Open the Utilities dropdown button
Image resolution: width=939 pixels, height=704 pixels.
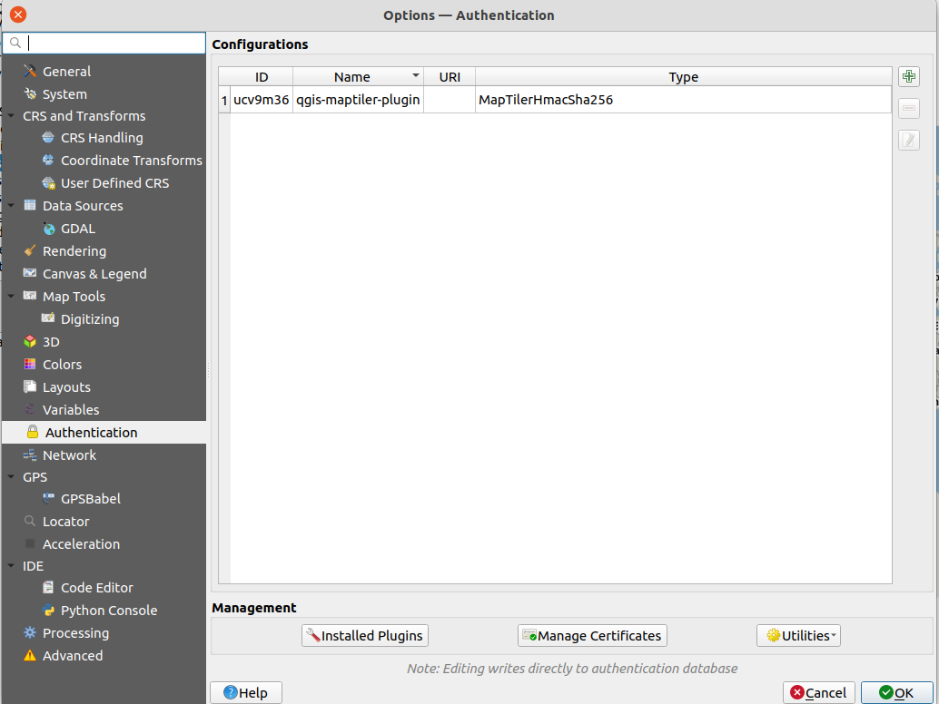click(x=798, y=636)
